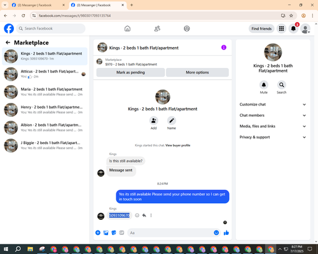
Task: Click the More options button
Action: pos(197,72)
